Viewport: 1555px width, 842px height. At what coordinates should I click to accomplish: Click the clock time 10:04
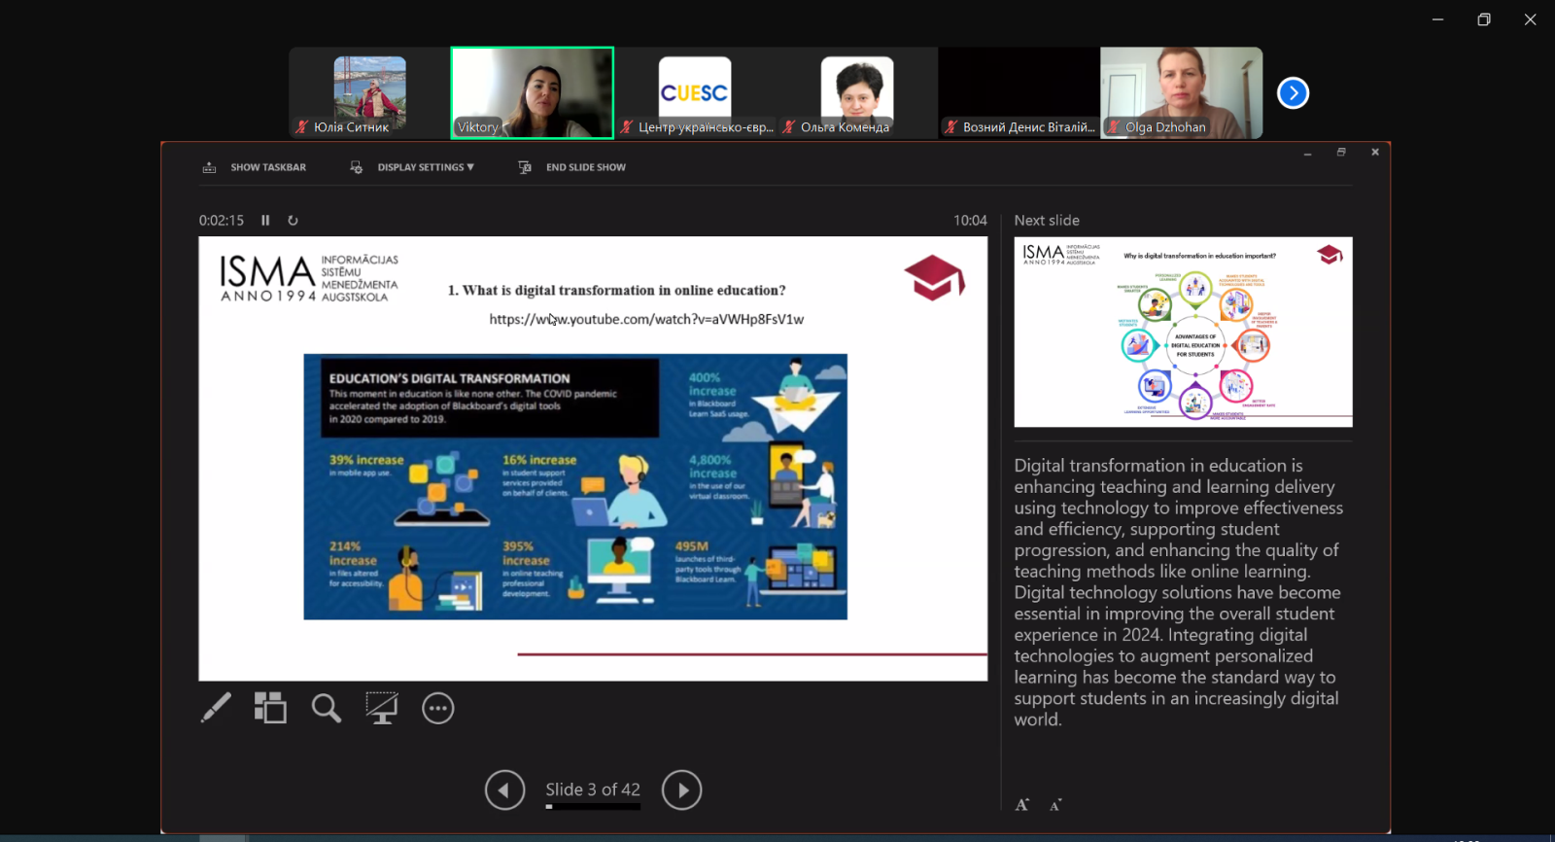(x=970, y=221)
